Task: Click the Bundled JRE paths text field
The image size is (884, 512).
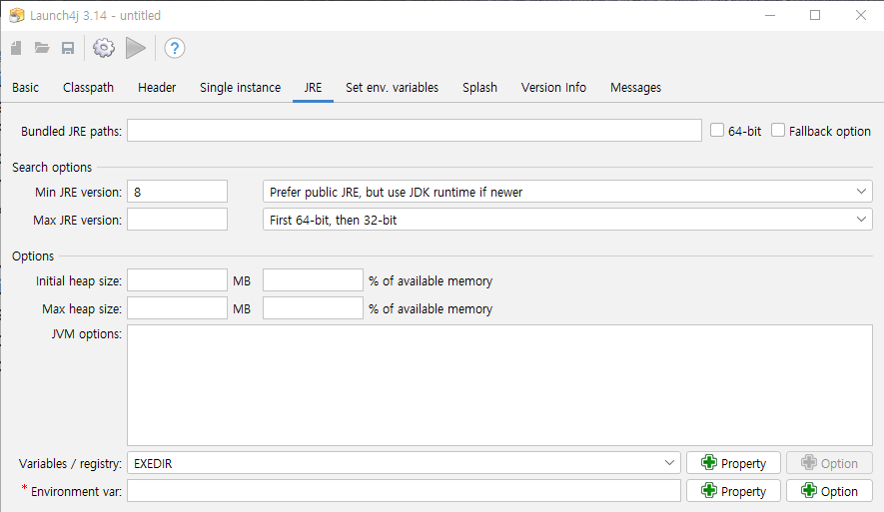Action: coord(414,131)
